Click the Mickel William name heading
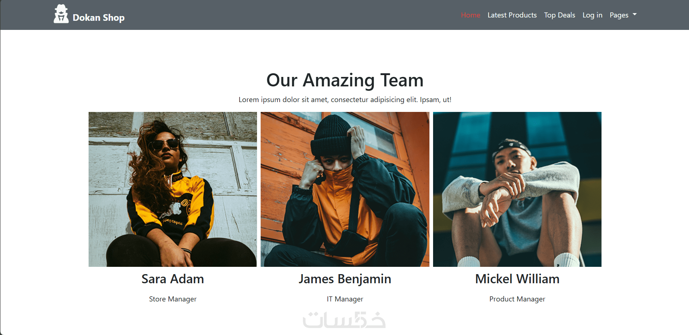This screenshot has height=335, width=689. point(517,279)
